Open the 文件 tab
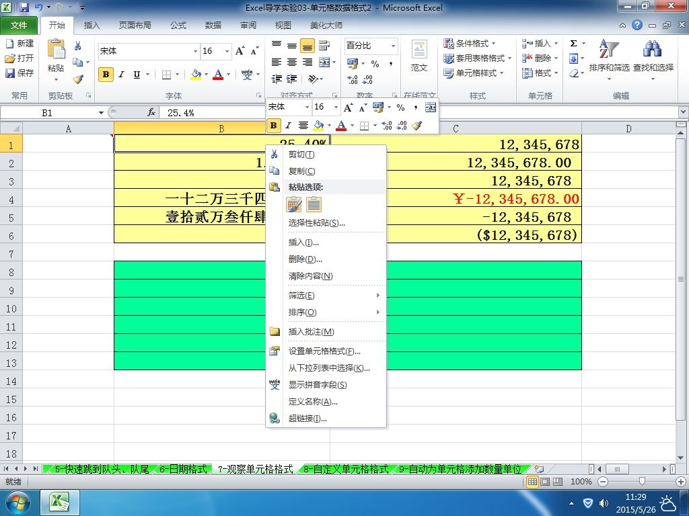Screen dimensions: 689x516 [x=18, y=26]
